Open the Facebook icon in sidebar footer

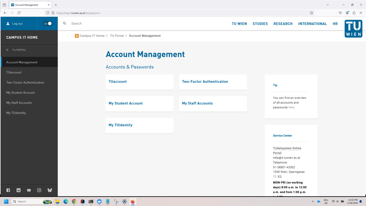click(8, 190)
